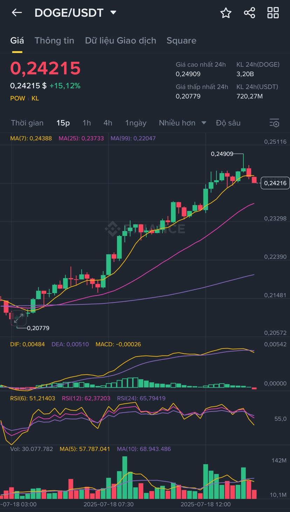Tap the Vol: 30.077.782 label

[x=32, y=449]
